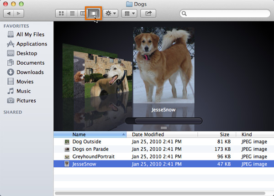274x196 pixels.
Task: Click the Dogs on Parade file icon
Action: 67,149
